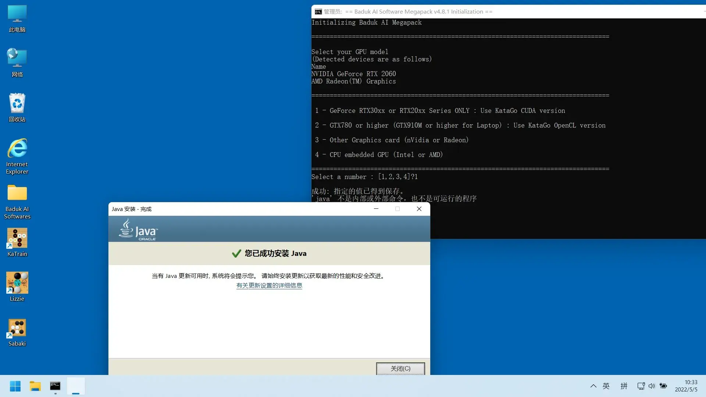Image resolution: width=706 pixels, height=397 pixels.
Task: Open the network tray icon
Action: pos(641,386)
